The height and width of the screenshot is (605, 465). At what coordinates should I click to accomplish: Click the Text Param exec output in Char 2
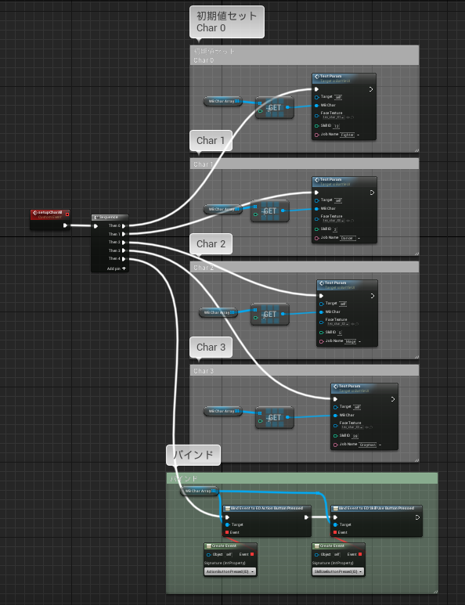coord(373,296)
